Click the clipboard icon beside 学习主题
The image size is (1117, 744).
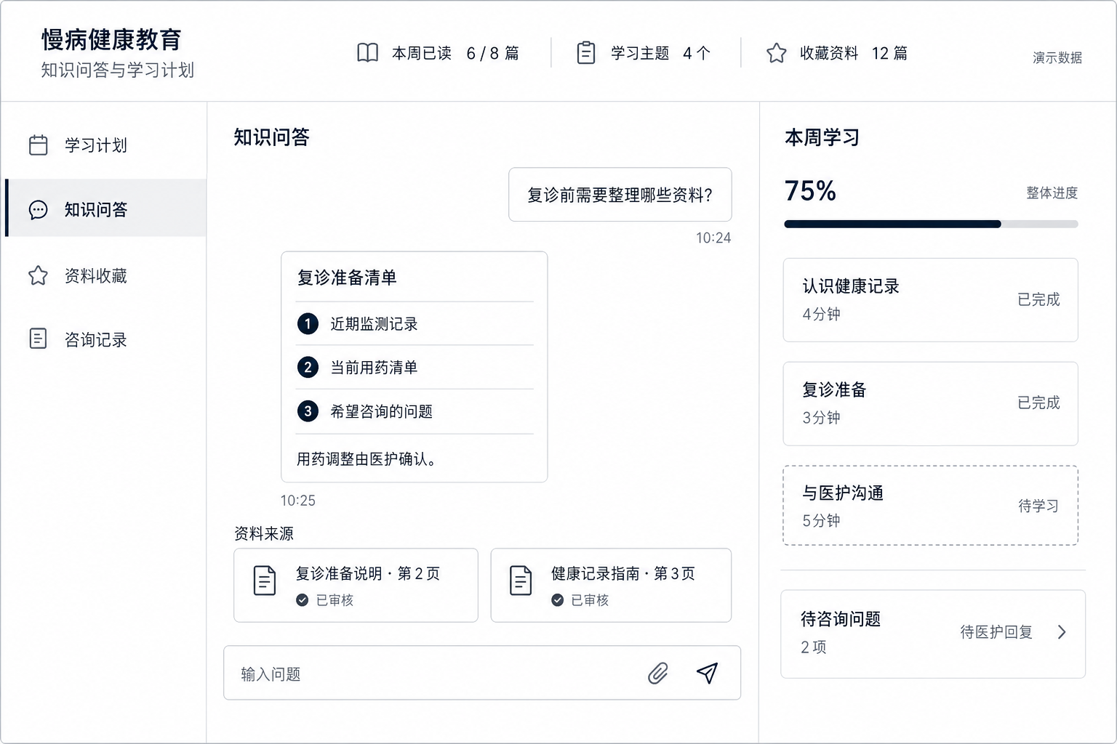[586, 53]
